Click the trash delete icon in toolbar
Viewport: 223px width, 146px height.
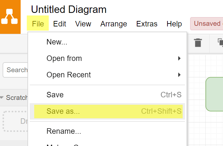point(198,43)
